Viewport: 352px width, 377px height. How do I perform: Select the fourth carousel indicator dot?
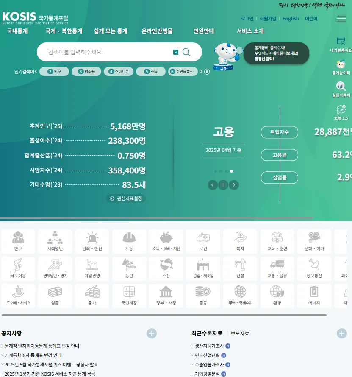click(232, 170)
